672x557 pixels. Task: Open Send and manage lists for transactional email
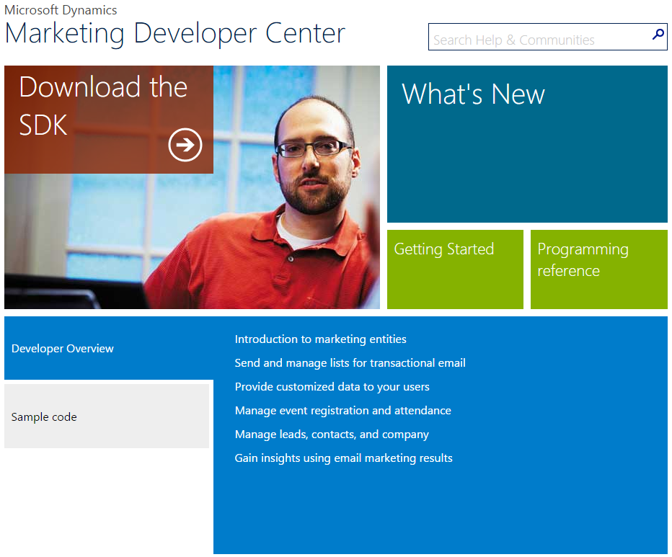tap(350, 362)
